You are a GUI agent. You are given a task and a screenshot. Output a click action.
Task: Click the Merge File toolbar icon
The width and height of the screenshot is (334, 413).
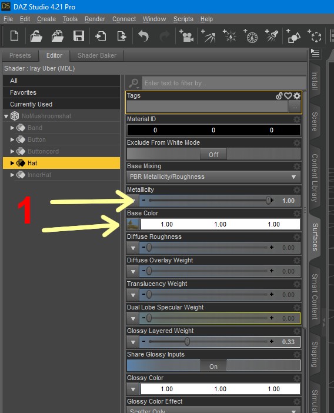[x=57, y=36]
